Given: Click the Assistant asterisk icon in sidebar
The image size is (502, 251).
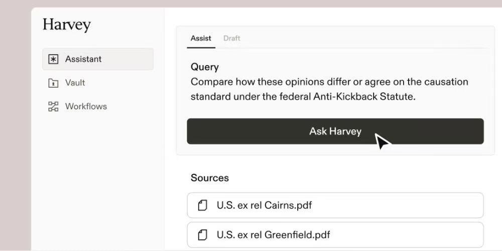Looking at the screenshot, I should pyautogui.click(x=53, y=59).
